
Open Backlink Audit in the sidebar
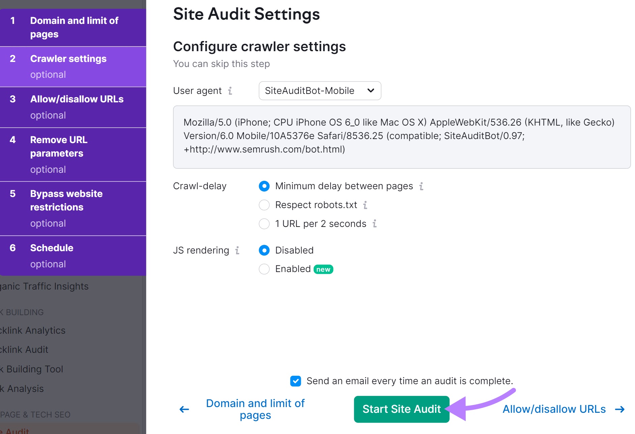24,349
